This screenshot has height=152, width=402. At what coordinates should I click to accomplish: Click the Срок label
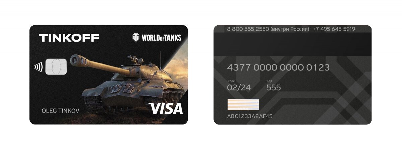(x=231, y=81)
